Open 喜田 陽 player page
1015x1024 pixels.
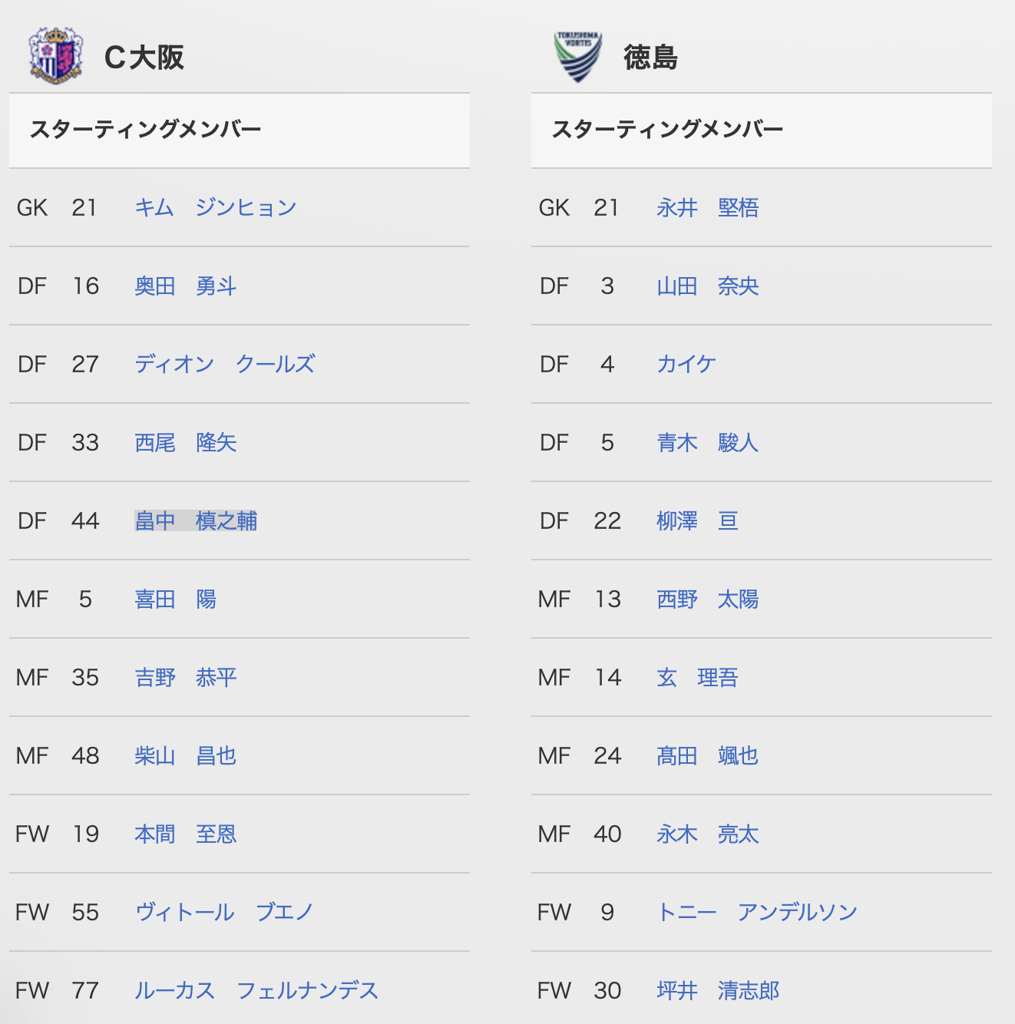point(176,600)
